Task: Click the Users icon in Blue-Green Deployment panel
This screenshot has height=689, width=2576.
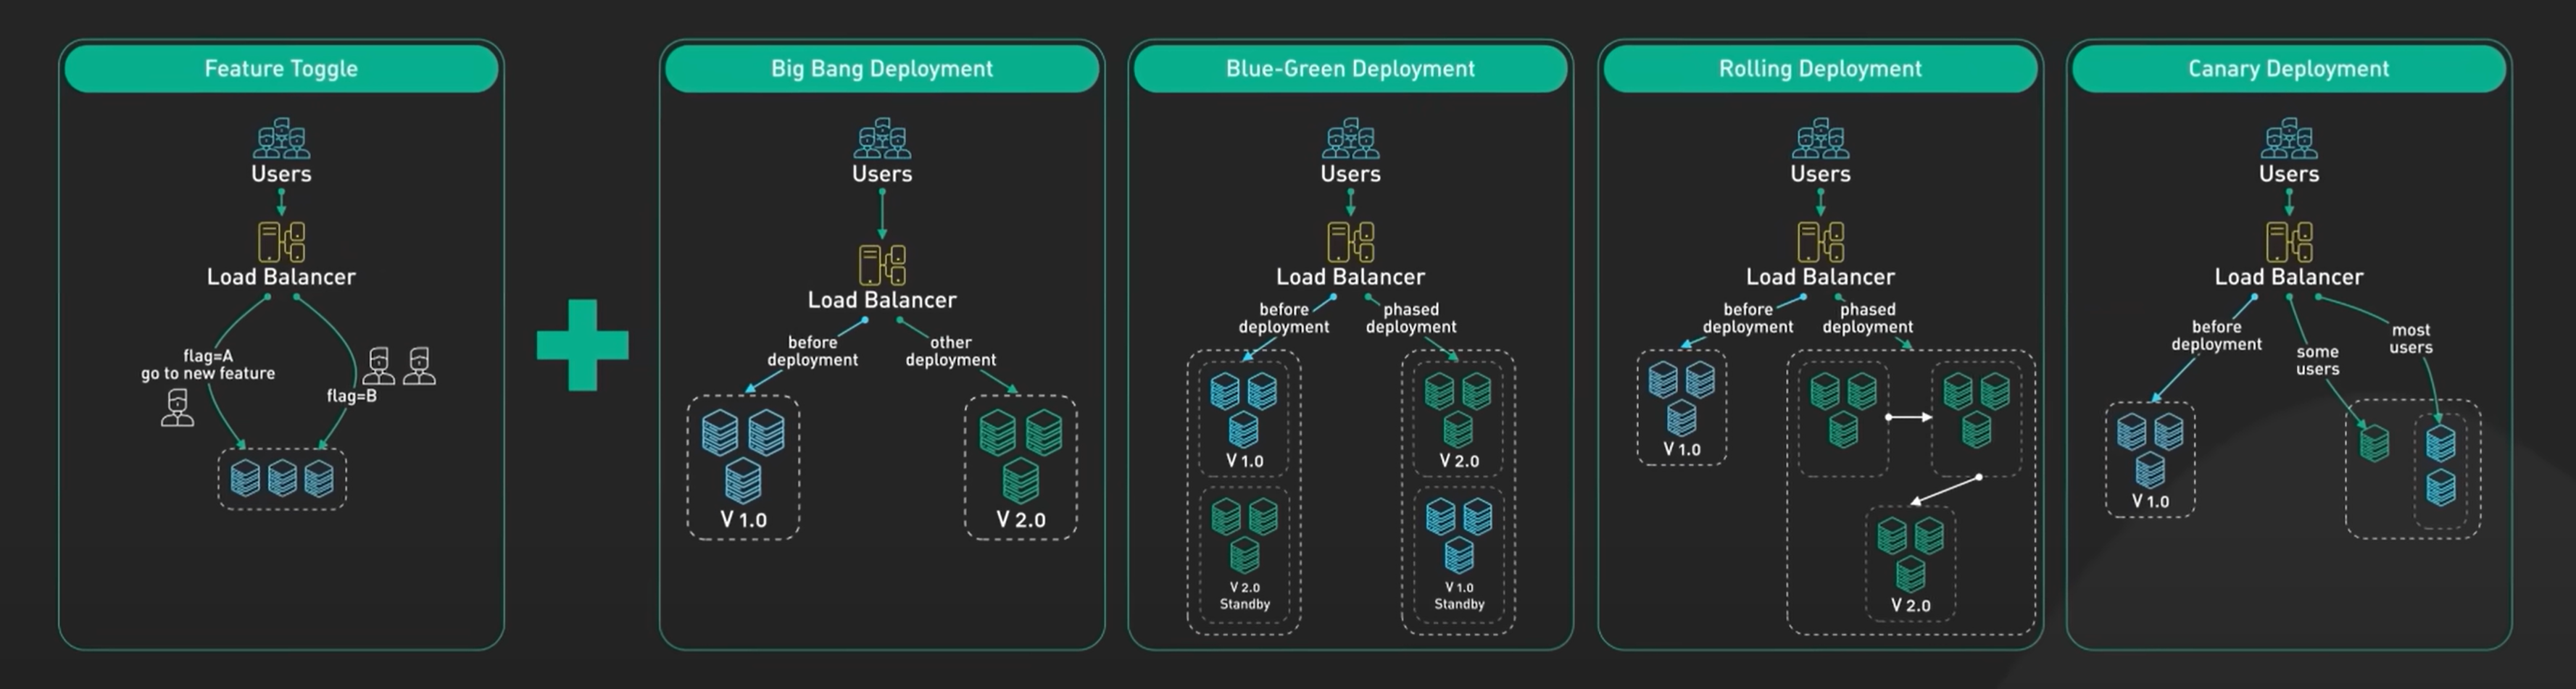Action: click(1351, 138)
